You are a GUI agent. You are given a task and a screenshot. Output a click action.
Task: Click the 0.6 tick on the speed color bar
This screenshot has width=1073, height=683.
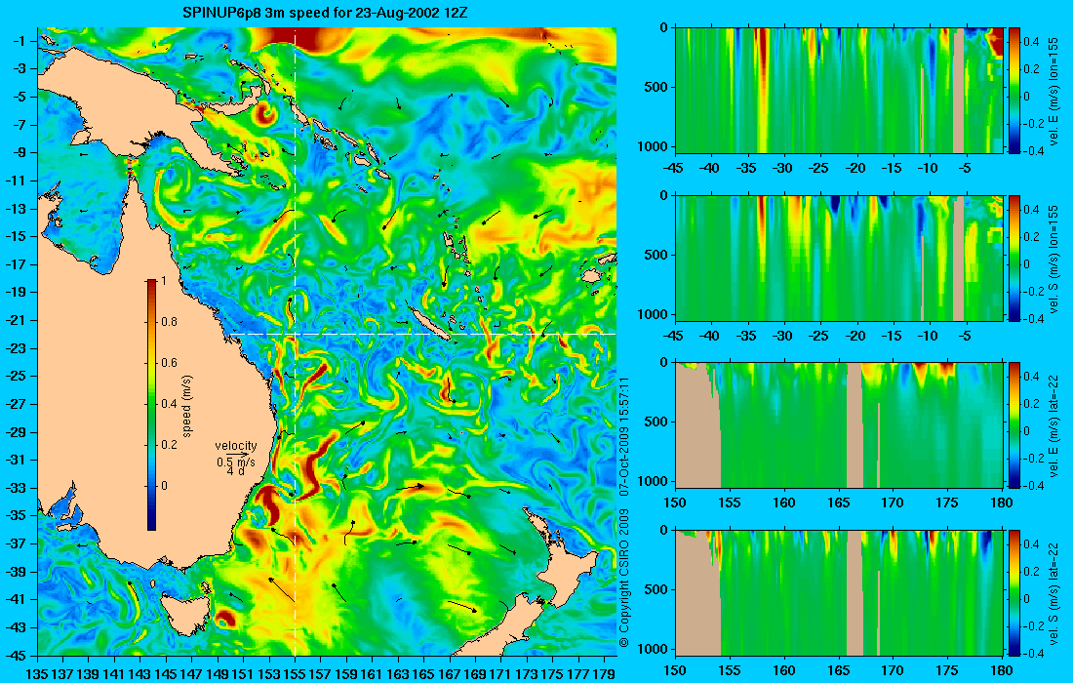[x=169, y=363]
